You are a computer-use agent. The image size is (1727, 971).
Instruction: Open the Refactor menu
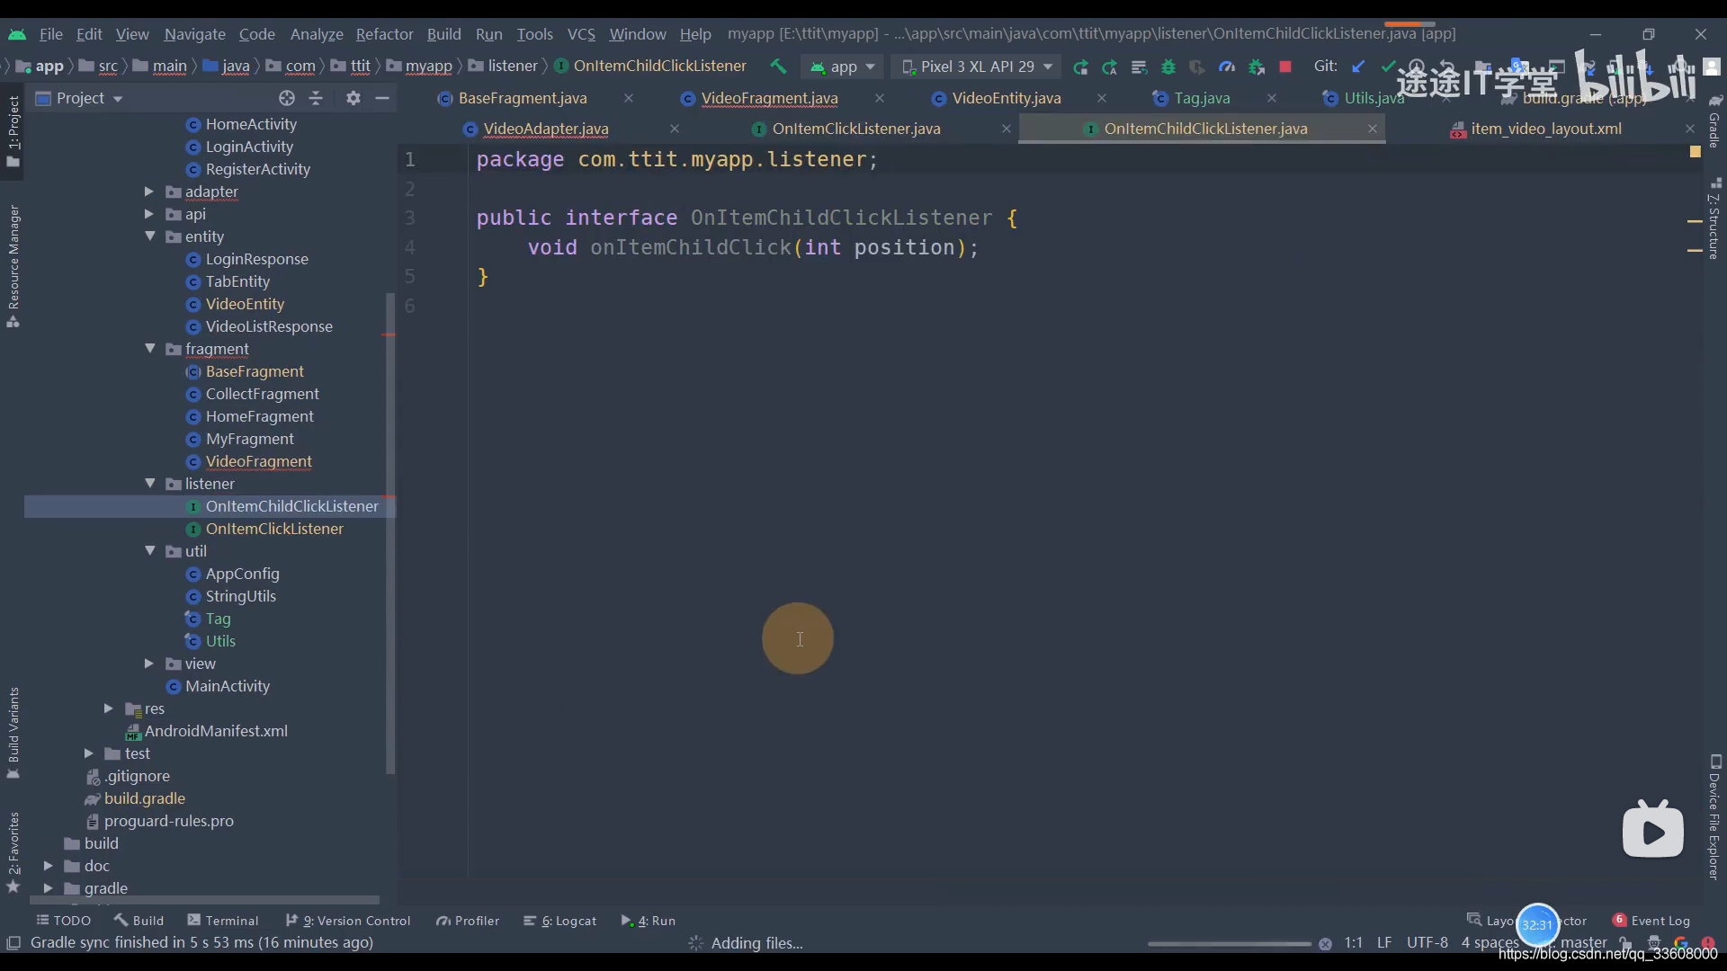tap(384, 34)
